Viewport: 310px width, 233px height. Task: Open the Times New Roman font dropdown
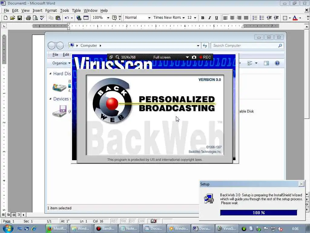183,18
